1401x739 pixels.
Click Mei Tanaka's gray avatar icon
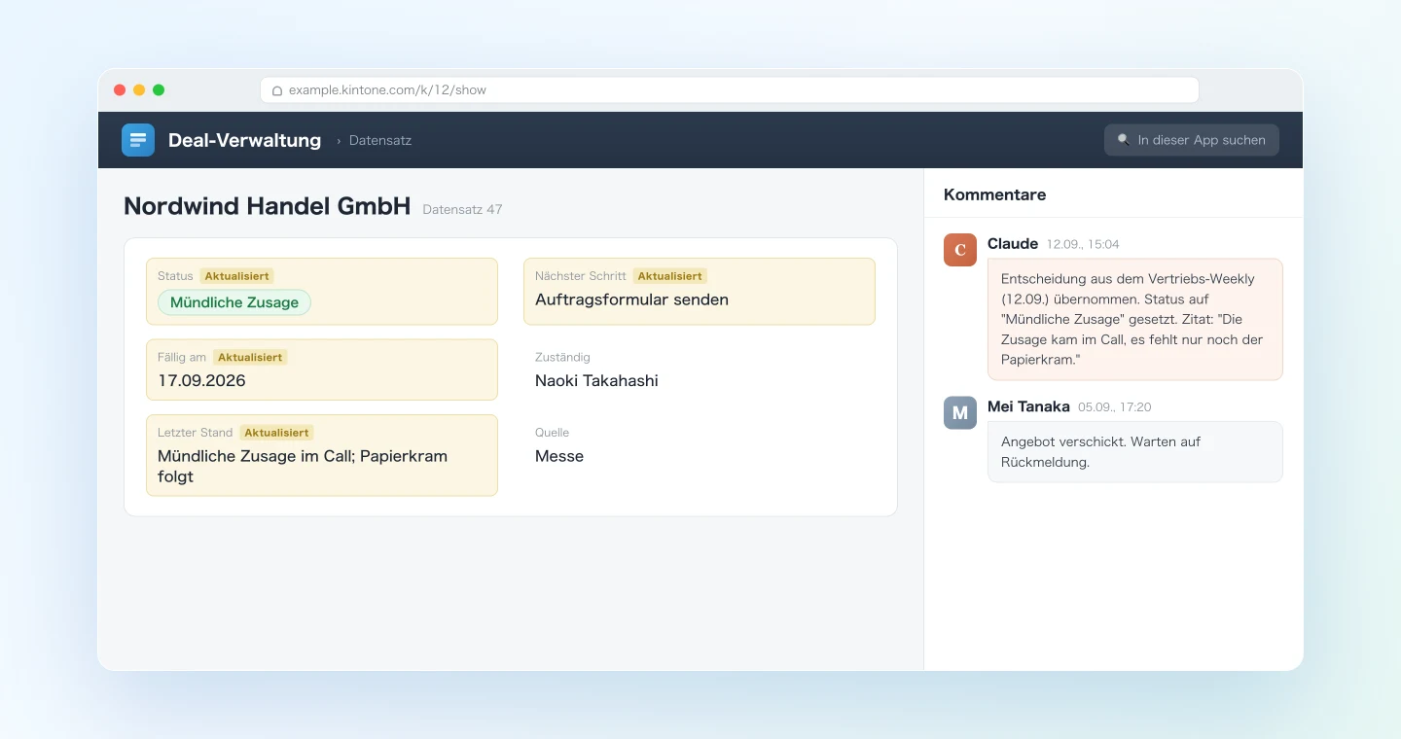coord(960,412)
